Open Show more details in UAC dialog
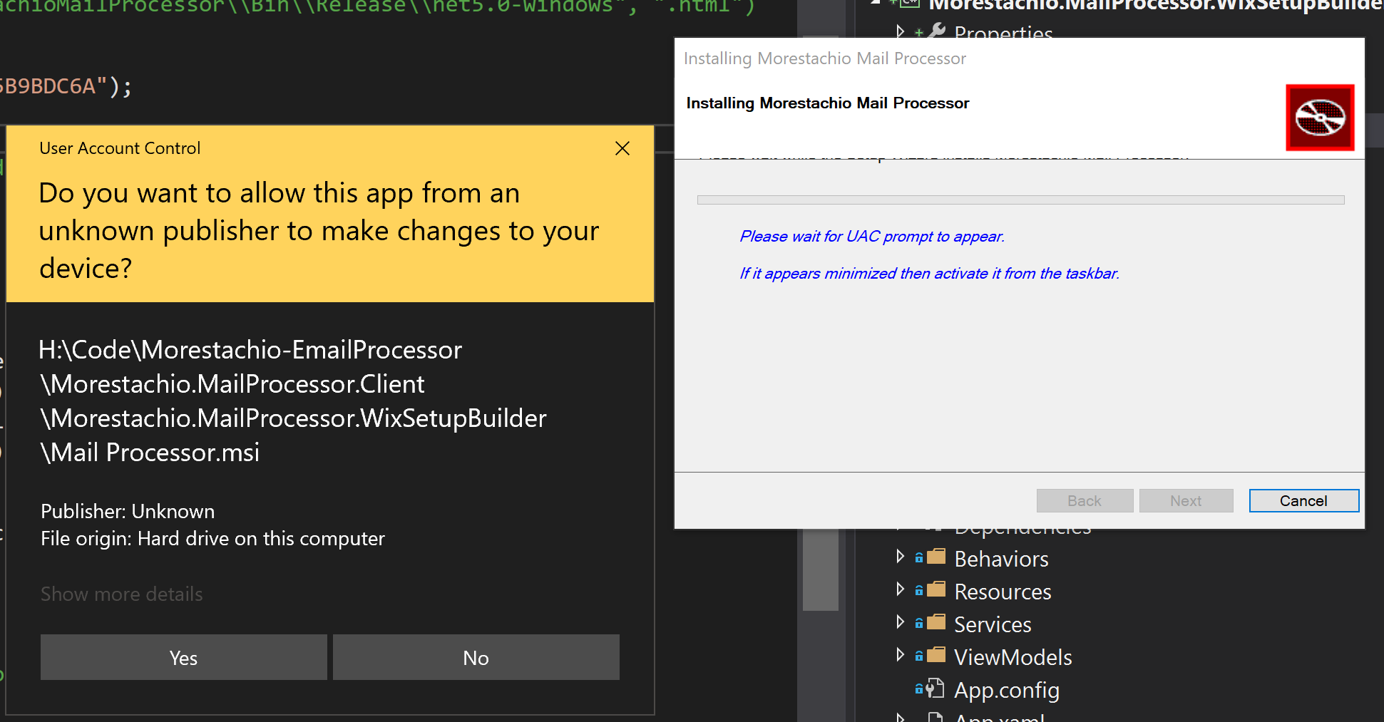Screen dimensions: 1384x722 click(x=121, y=594)
